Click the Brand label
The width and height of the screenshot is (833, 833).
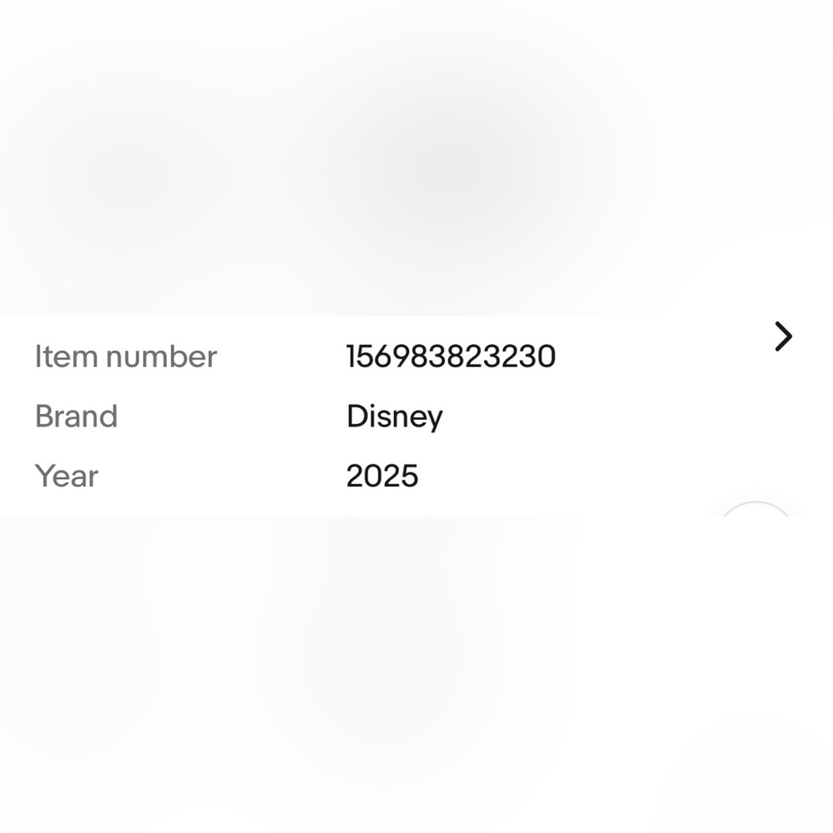pos(76,416)
